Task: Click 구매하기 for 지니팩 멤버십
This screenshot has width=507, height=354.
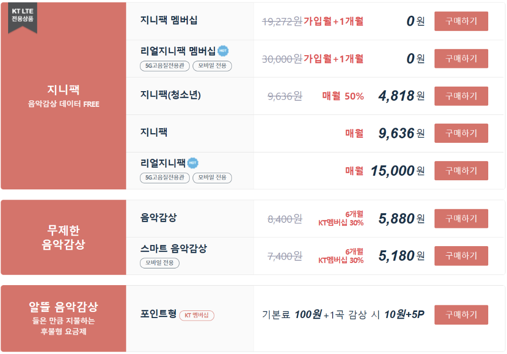Action: pos(461,21)
